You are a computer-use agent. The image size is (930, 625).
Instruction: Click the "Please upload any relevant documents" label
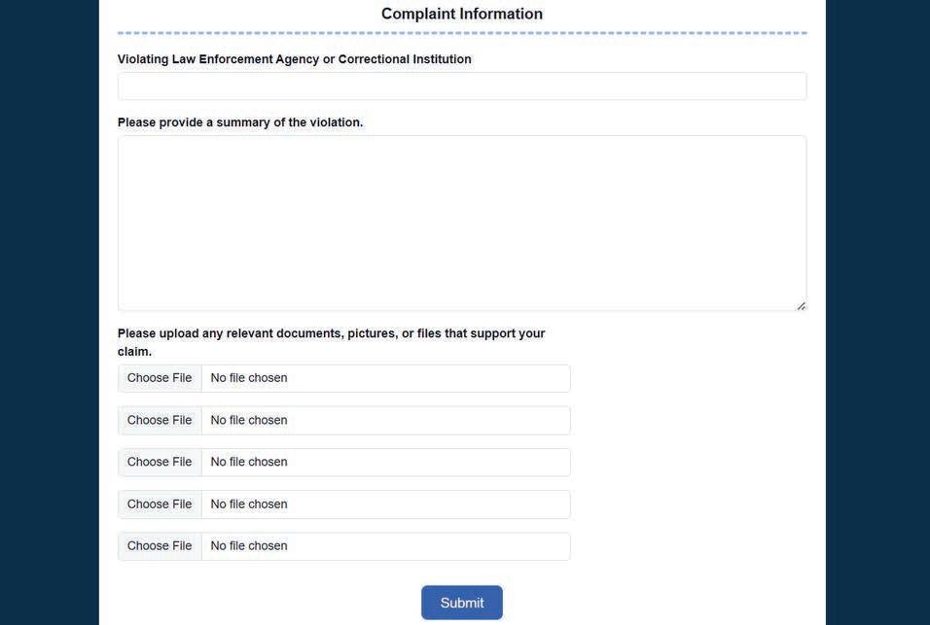[x=331, y=333]
